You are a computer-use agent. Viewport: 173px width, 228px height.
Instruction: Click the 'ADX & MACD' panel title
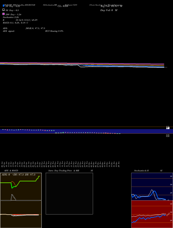pyautogui.click(x=11, y=171)
